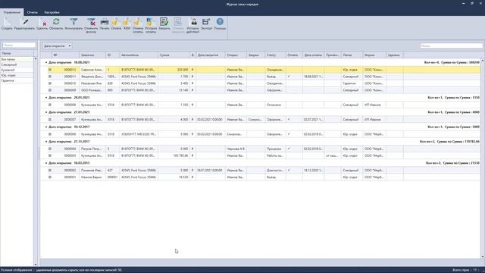This screenshot has width=485, height=273.
Task: Select the 165 783,66 sum cell
Action: click(174, 155)
